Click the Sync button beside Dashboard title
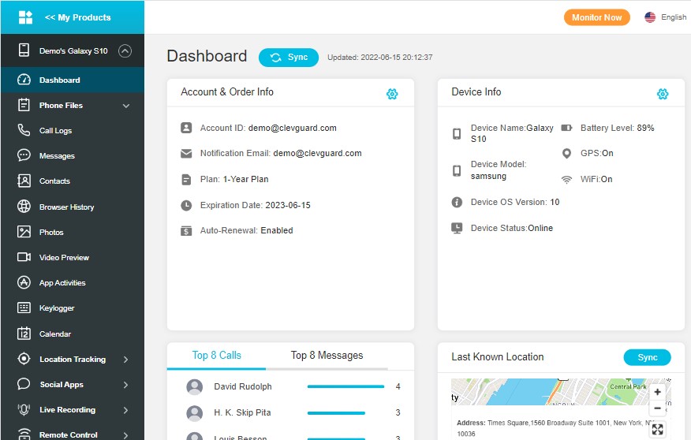 pos(289,58)
